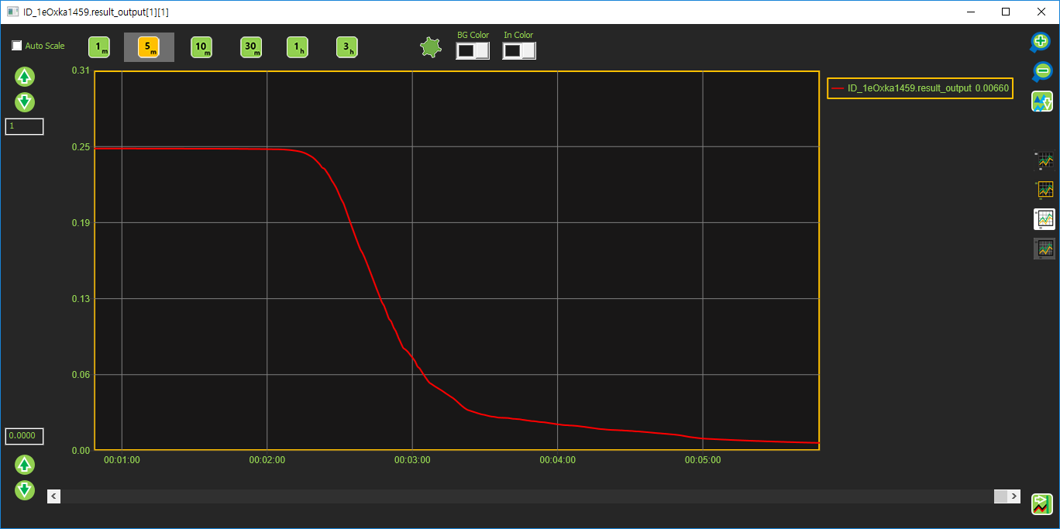Click the ID_1eOxka1459.result_output legend entry
The image size is (1060, 529).
tap(919, 88)
